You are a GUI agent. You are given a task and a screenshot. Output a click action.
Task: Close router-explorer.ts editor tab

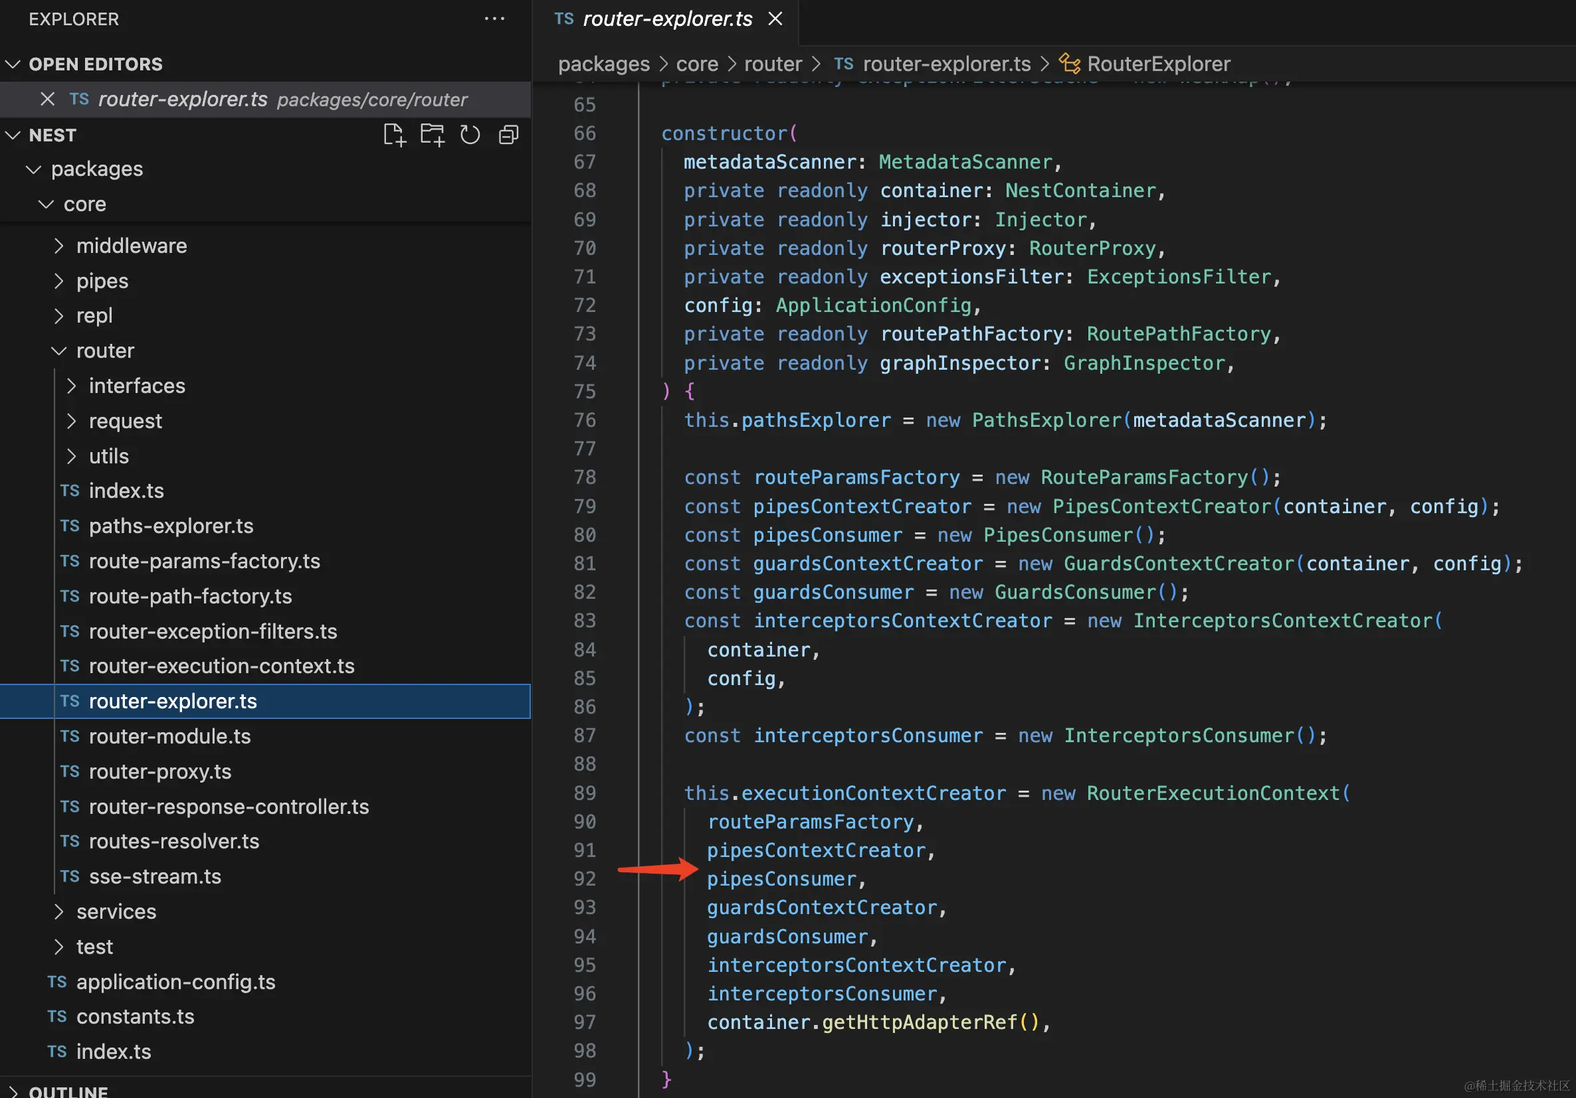pyautogui.click(x=775, y=19)
